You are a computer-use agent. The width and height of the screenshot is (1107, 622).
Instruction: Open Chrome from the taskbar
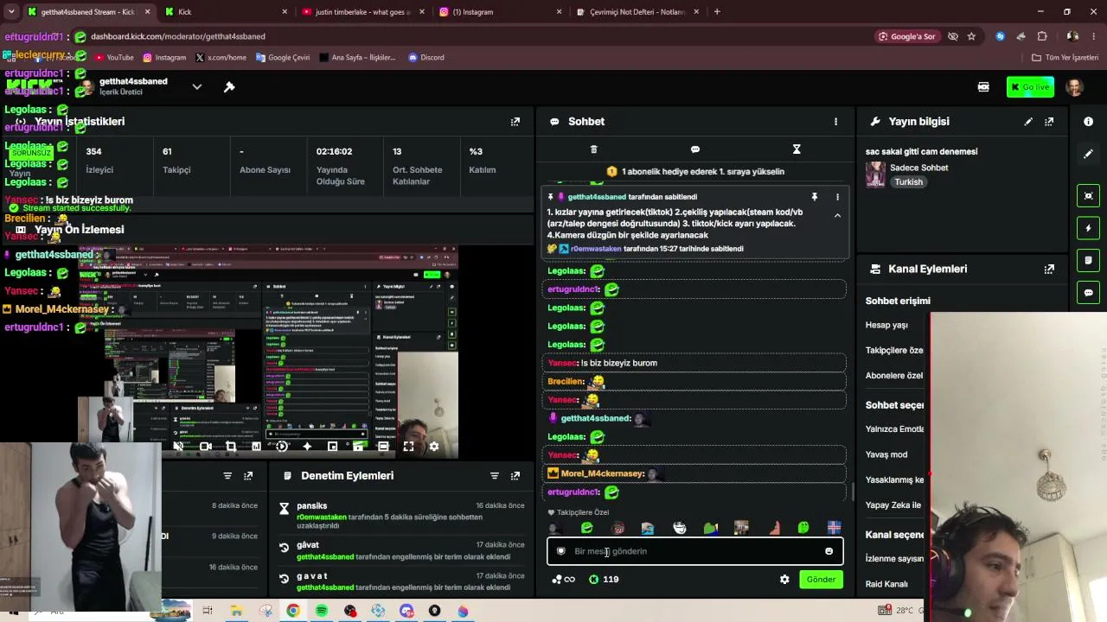(293, 611)
